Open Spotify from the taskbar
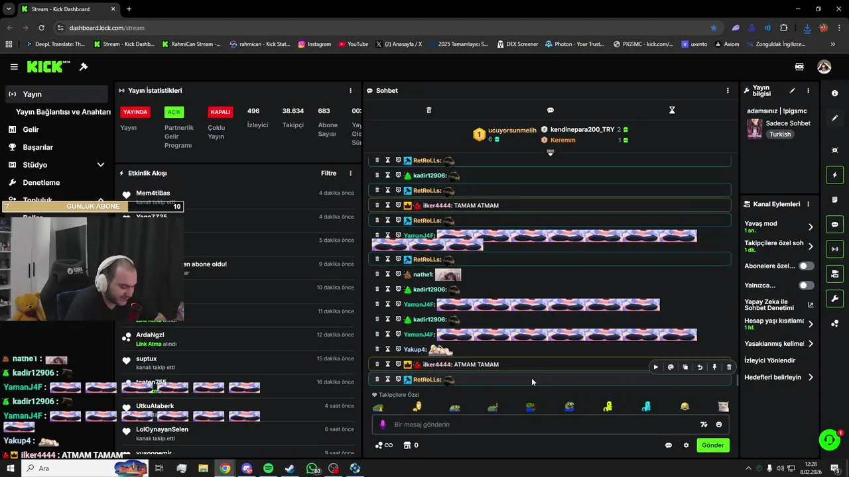The image size is (849, 477). point(268,468)
